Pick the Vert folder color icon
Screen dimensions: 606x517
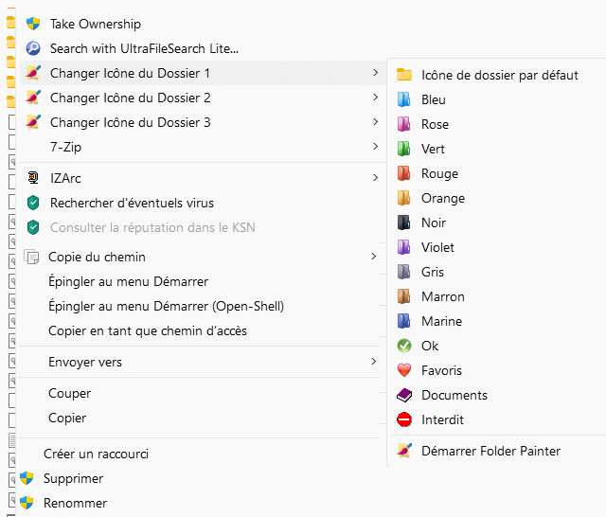(x=404, y=149)
